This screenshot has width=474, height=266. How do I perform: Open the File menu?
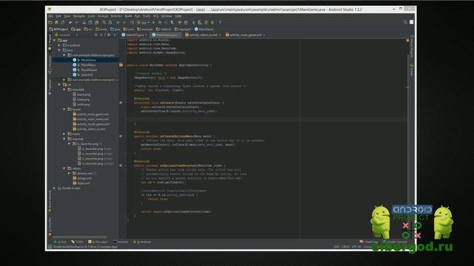50,16
